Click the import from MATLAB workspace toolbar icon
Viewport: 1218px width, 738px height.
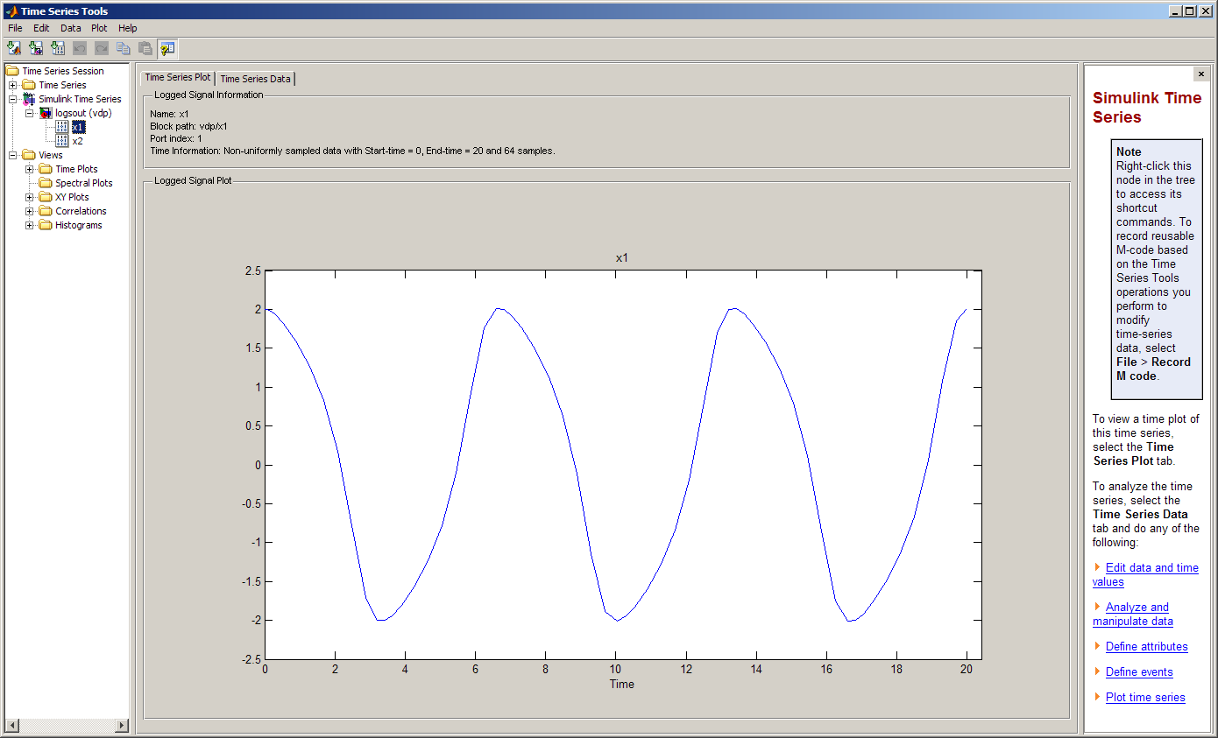click(x=13, y=48)
